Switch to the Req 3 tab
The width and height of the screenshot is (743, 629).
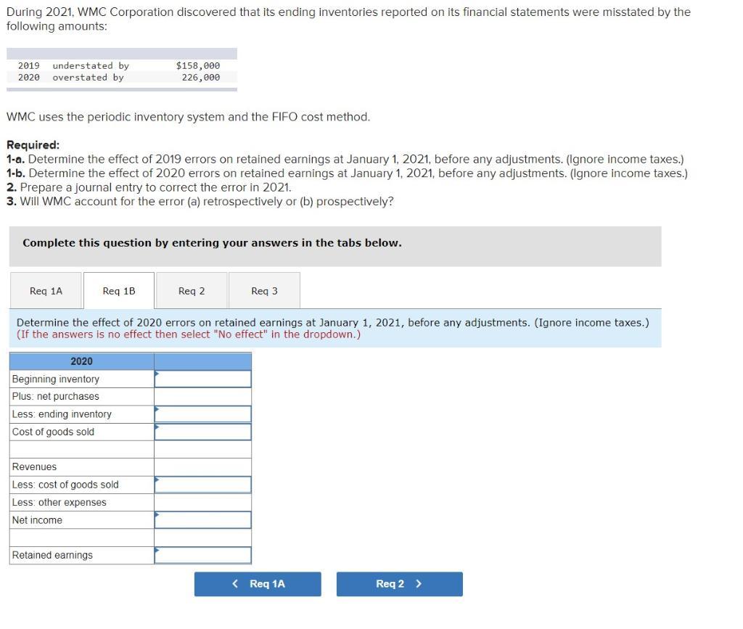point(264,290)
